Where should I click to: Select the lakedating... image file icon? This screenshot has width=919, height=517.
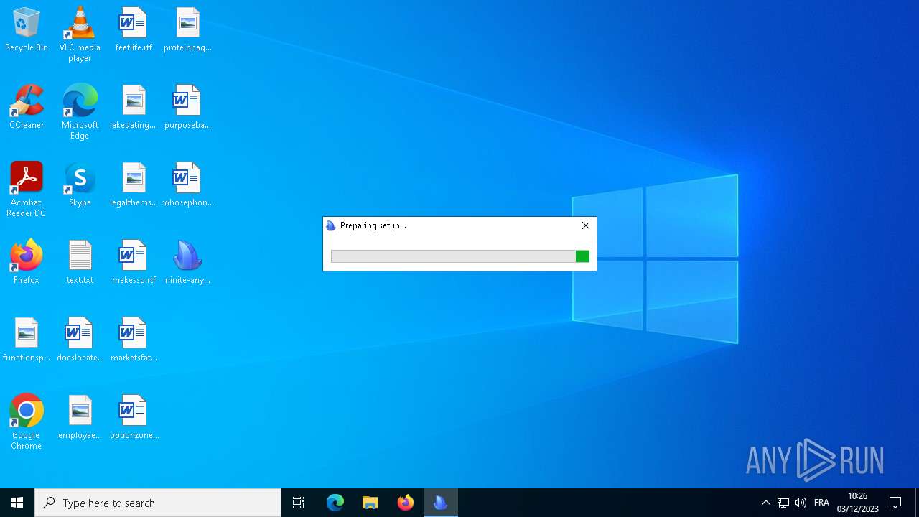134,108
